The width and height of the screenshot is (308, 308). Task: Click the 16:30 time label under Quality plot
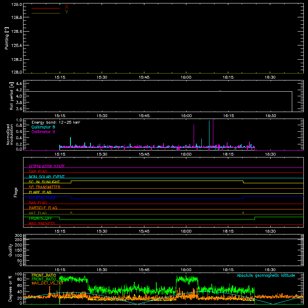pos(270,270)
